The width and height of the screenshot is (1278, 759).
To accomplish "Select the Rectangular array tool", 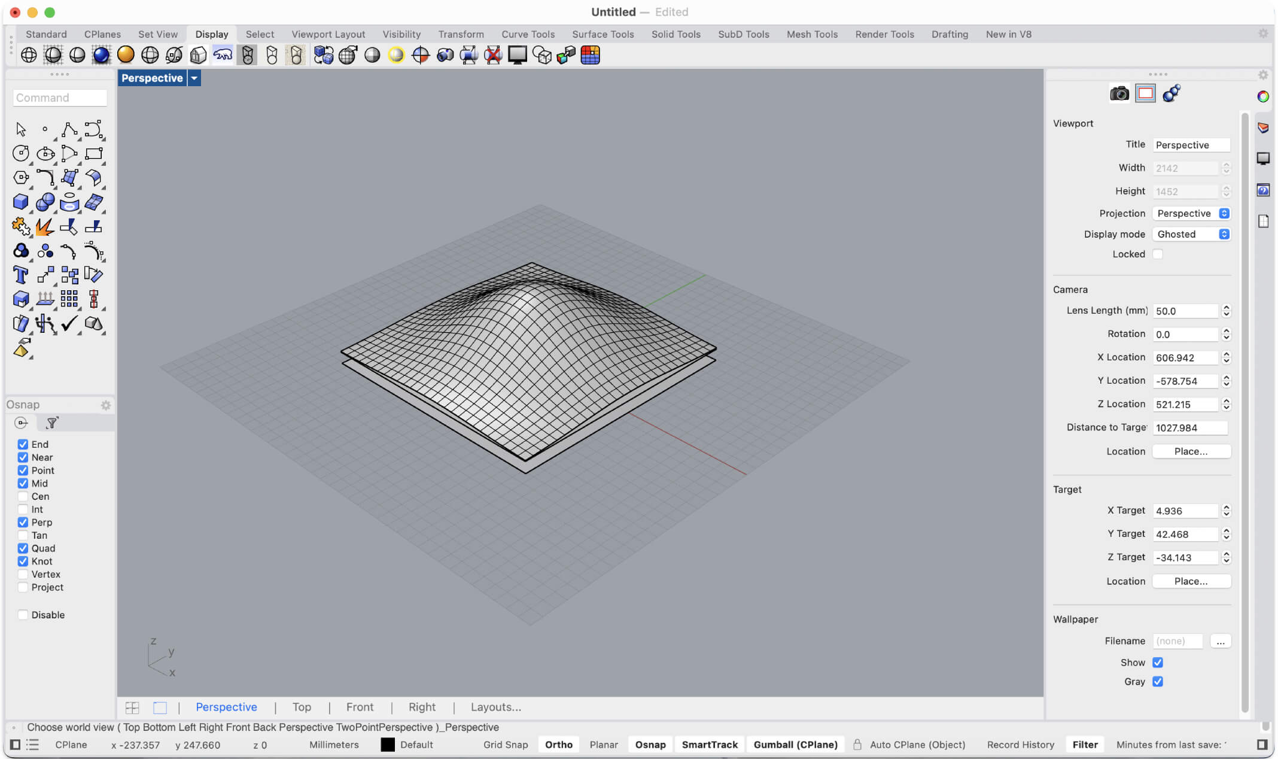I will click(x=69, y=299).
